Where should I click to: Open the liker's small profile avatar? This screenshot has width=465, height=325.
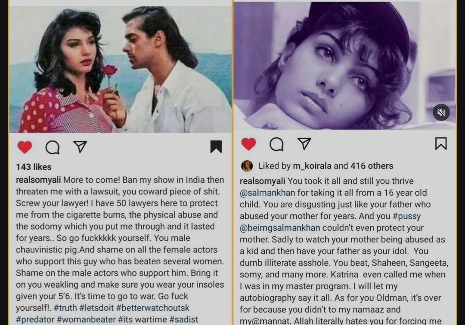click(x=247, y=166)
